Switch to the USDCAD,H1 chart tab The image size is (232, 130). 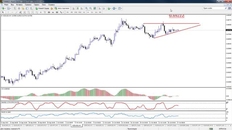pos(88,125)
